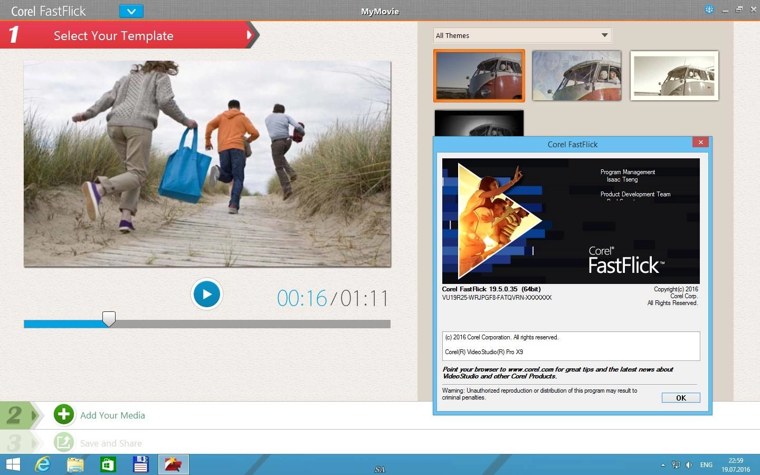Minimize the FastFlick window
The height and width of the screenshot is (475, 760).
tap(725, 10)
